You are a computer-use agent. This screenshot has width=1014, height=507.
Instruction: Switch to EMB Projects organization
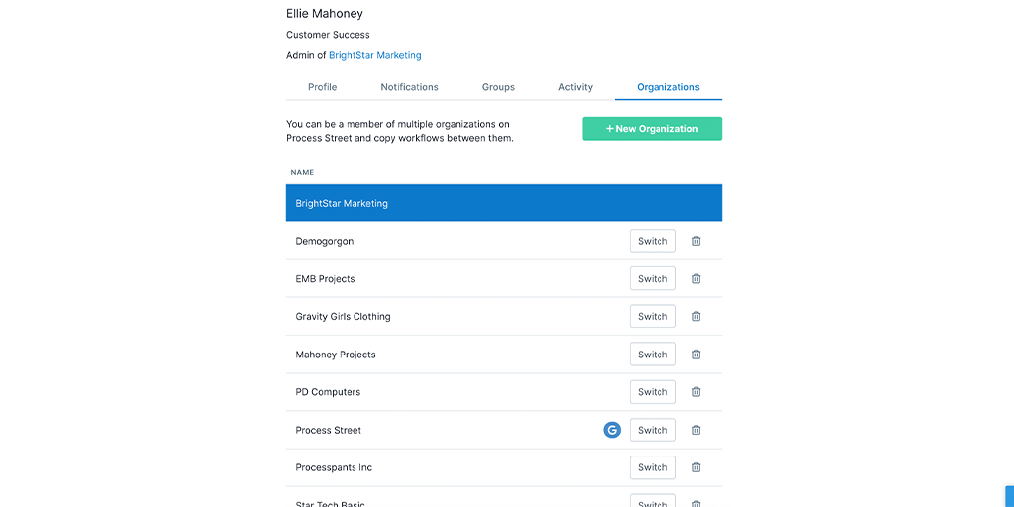coord(653,278)
